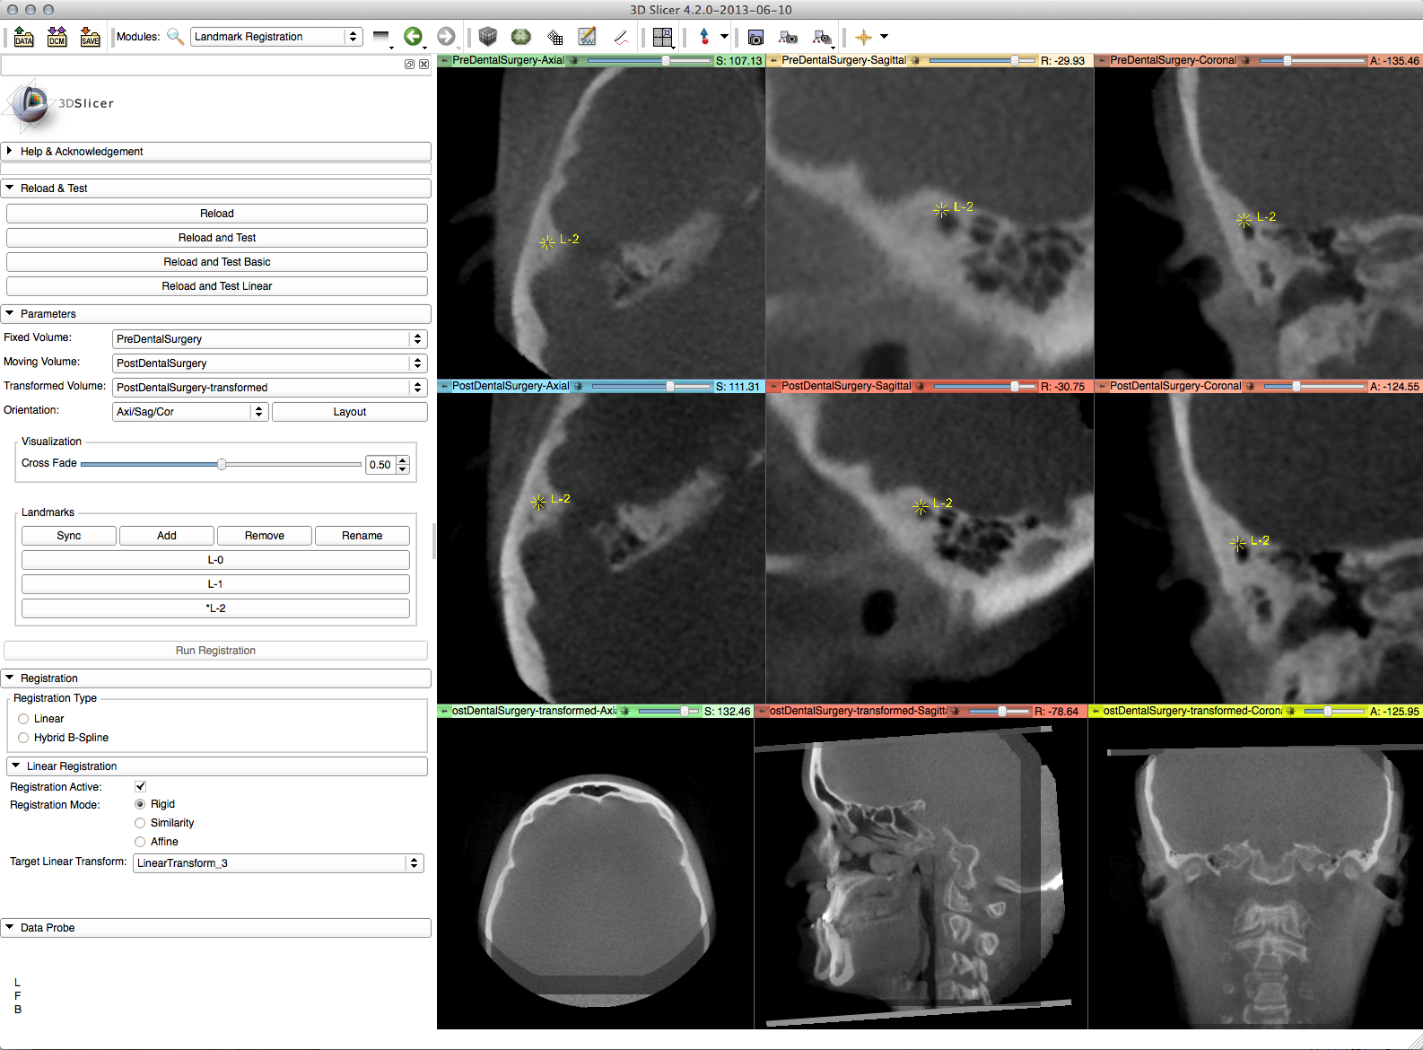Click the Cross Fade slider handle

coord(222,464)
